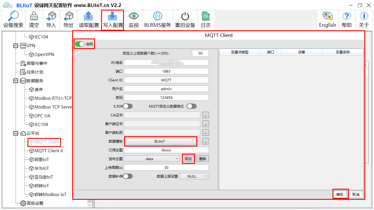The image size is (374, 210).
Task: Select cloud platform (云平台) cloud icon
Action: tap(23, 133)
